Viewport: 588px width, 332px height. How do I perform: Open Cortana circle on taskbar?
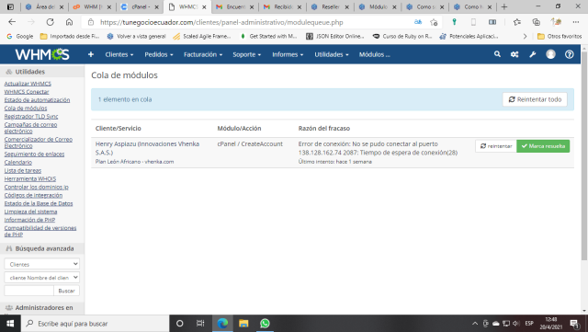[180, 324]
